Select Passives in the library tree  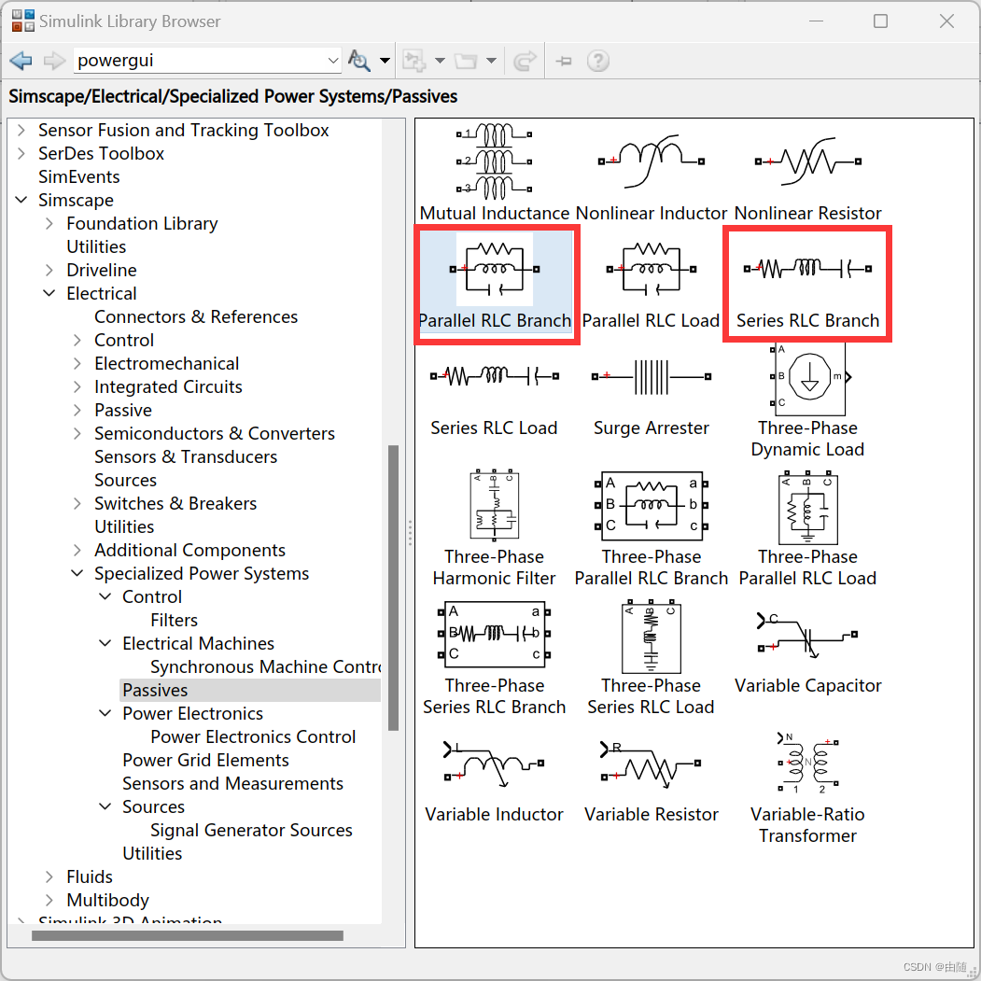click(x=155, y=690)
